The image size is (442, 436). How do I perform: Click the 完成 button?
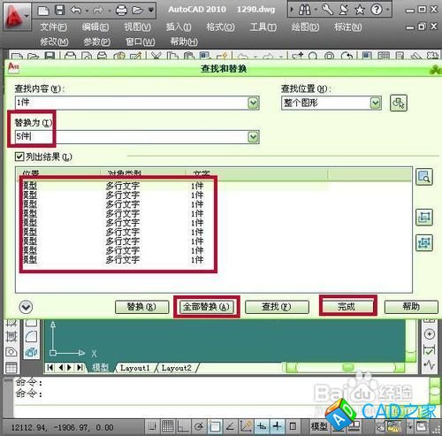[347, 307]
